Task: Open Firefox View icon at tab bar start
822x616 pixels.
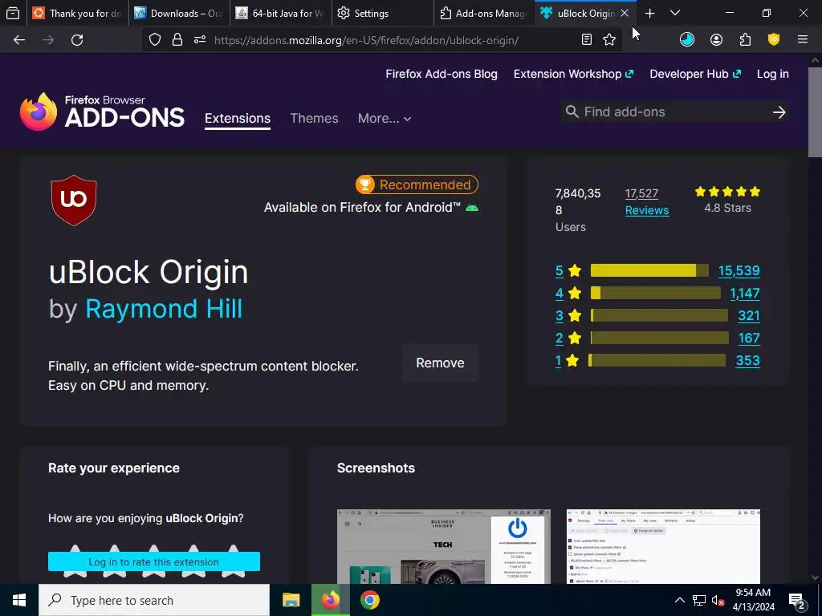Action: pyautogui.click(x=13, y=13)
